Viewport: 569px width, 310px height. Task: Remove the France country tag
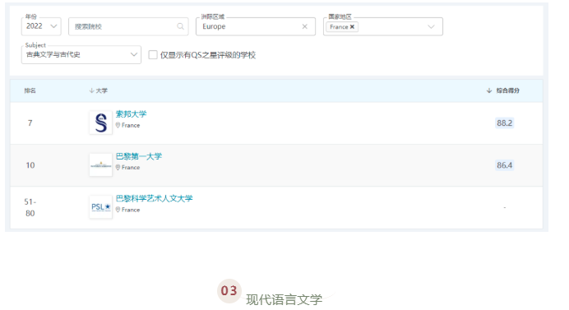[x=352, y=27]
